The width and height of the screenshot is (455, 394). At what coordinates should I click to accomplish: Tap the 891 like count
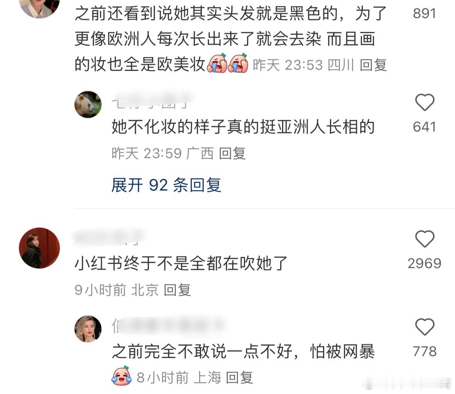(x=425, y=14)
